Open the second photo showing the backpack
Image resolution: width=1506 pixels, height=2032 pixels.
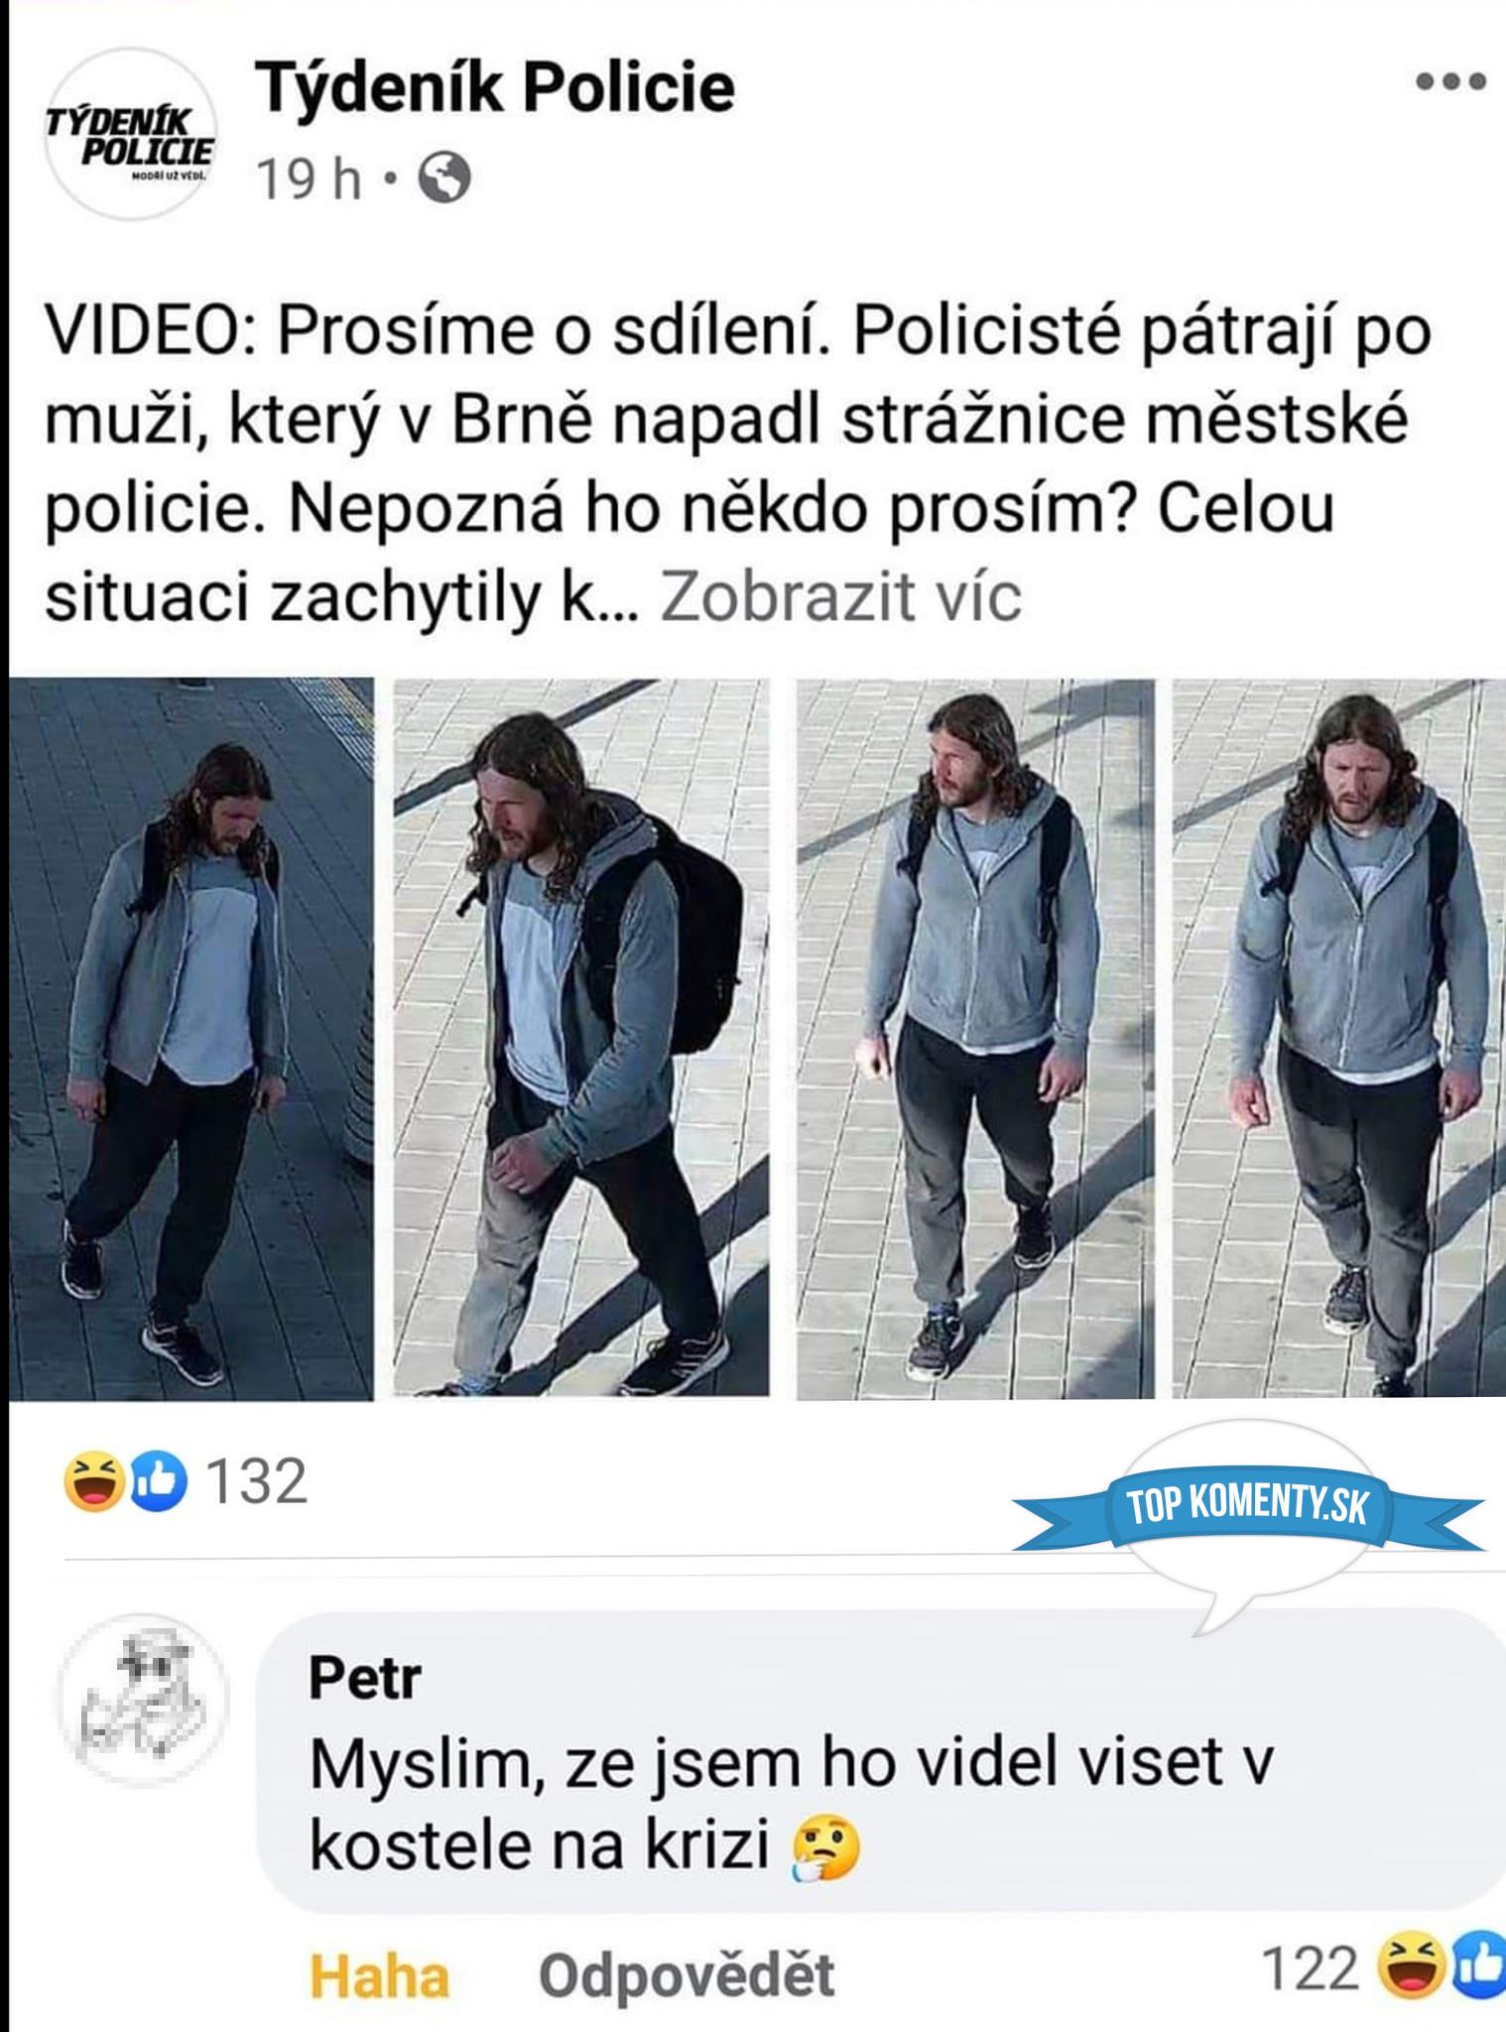coord(581,1039)
